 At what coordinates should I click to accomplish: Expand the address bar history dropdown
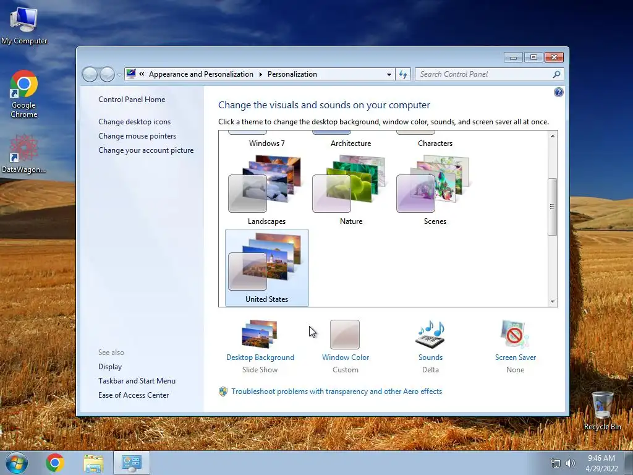pyautogui.click(x=389, y=74)
